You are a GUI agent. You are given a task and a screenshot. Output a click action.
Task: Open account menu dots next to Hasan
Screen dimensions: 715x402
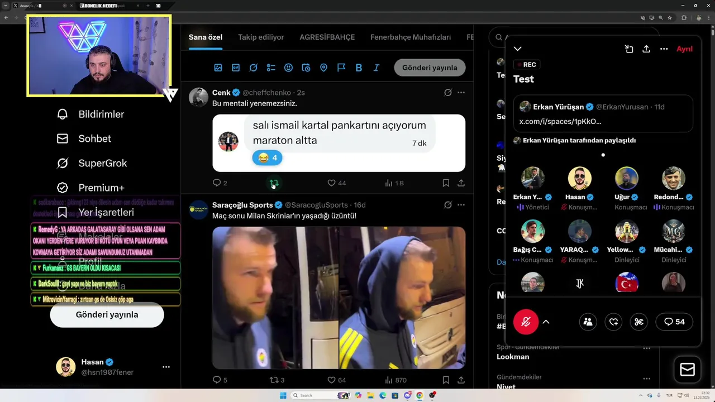(166, 367)
